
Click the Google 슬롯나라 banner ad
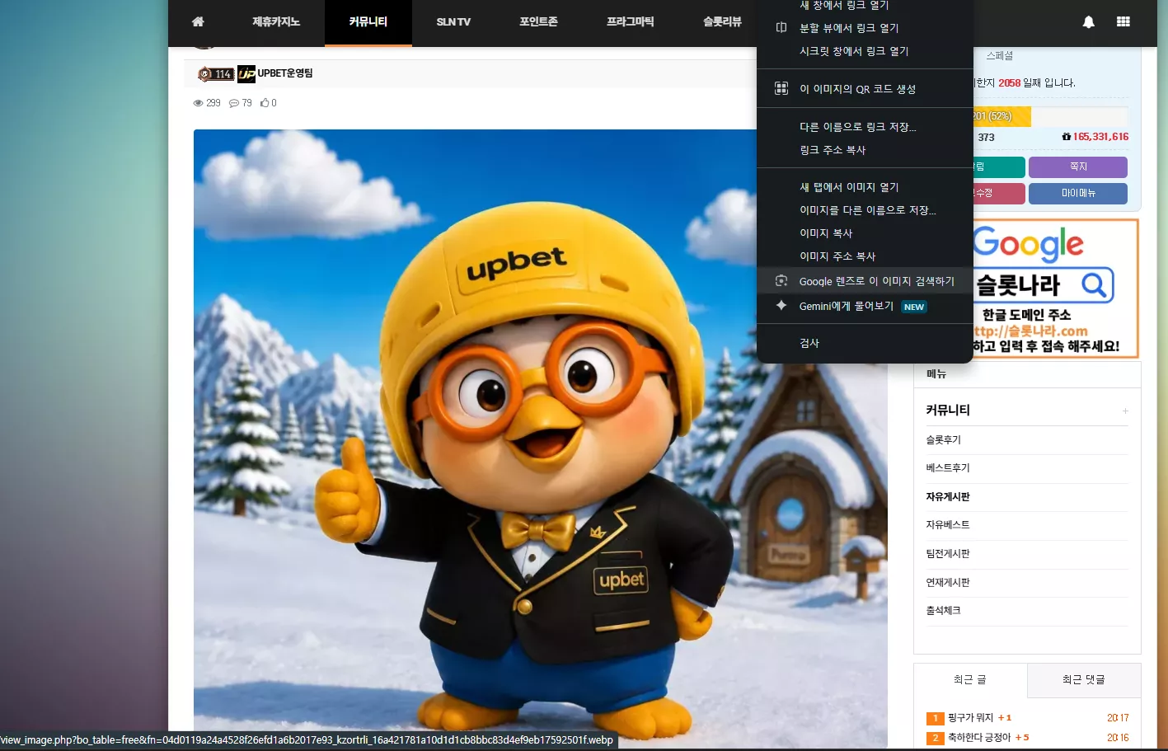(x=1055, y=289)
